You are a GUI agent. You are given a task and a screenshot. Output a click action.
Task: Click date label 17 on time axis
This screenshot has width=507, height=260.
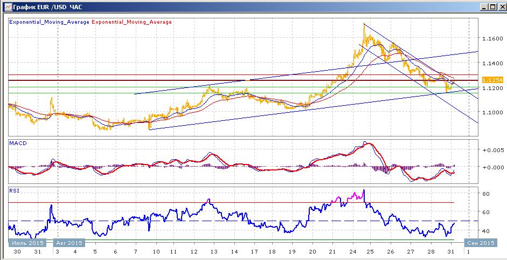point(254,251)
